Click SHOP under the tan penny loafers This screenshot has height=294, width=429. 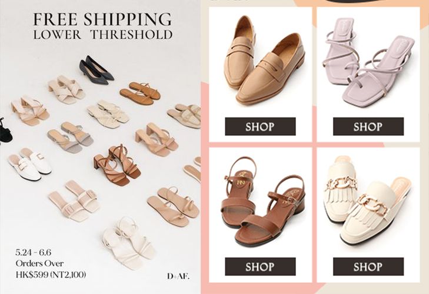coord(260,126)
